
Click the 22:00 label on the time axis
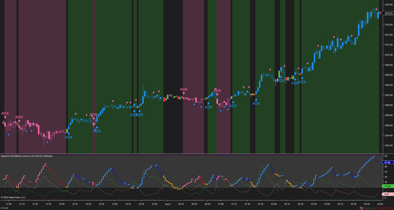(62, 204)
